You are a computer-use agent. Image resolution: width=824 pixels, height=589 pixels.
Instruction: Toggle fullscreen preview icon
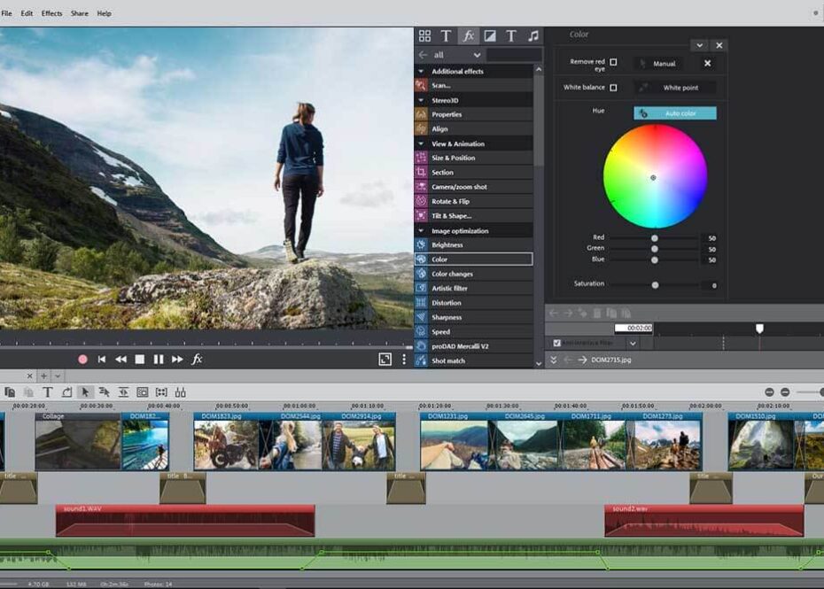pos(385,360)
